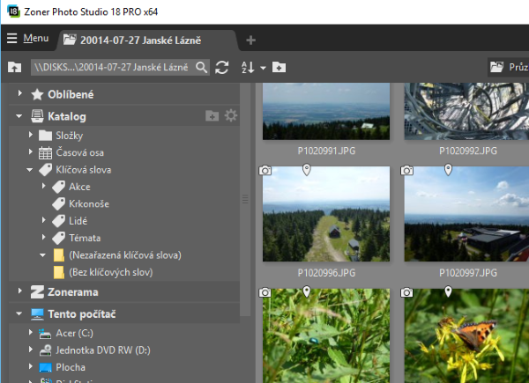Click the Zoner Photo Studio title icon
Image resolution: width=529 pixels, height=383 pixels.
(x=13, y=11)
